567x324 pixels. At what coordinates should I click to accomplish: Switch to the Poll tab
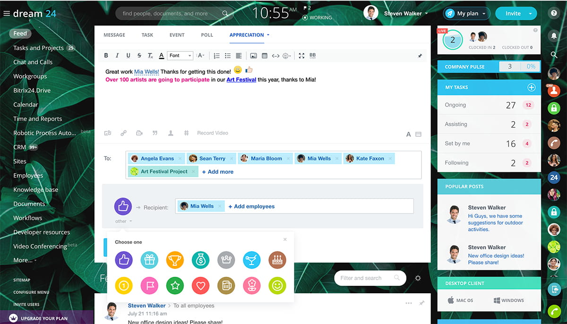click(x=207, y=35)
